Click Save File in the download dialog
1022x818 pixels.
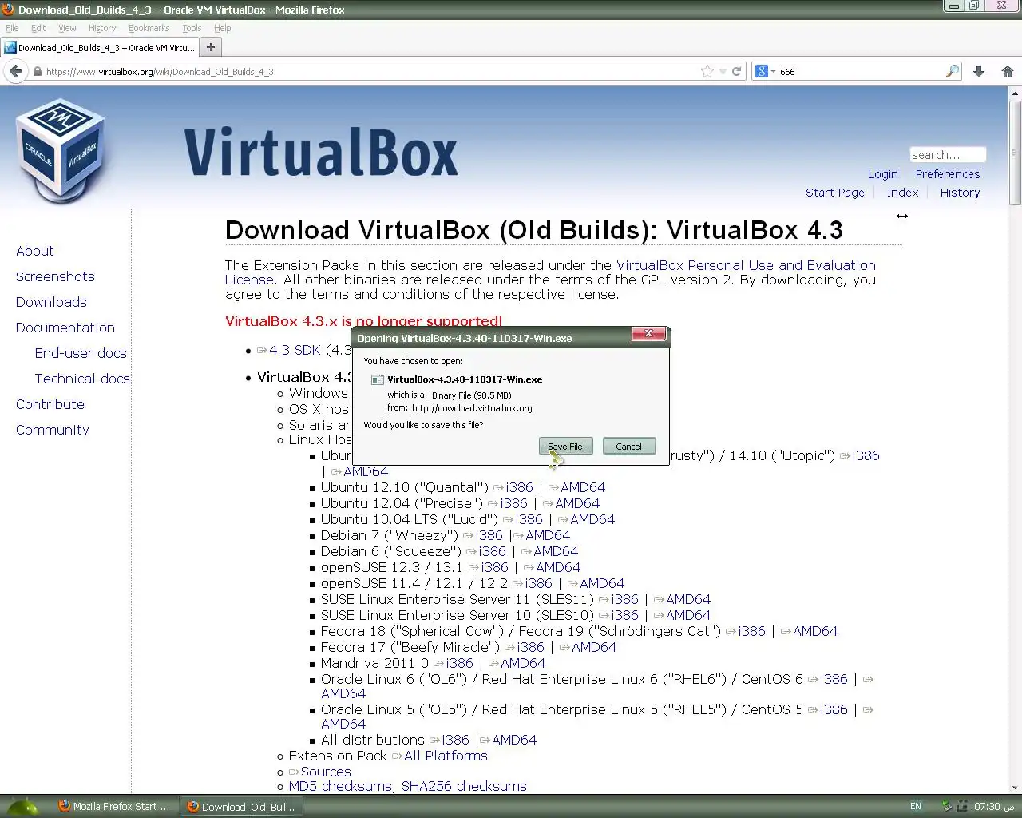pos(565,447)
